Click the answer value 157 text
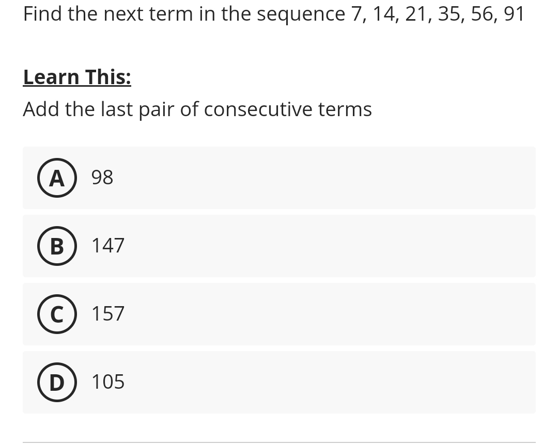558x445 pixels. [107, 314]
